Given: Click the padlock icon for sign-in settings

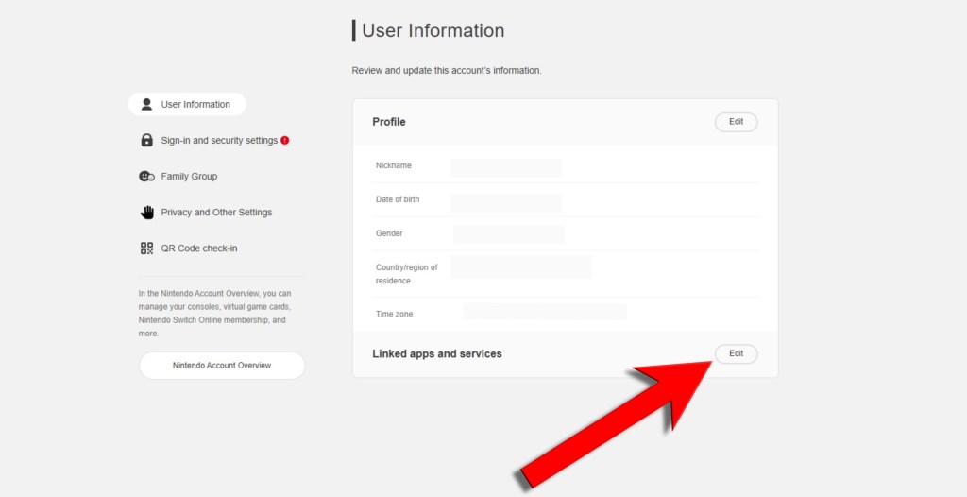Looking at the screenshot, I should coord(146,140).
